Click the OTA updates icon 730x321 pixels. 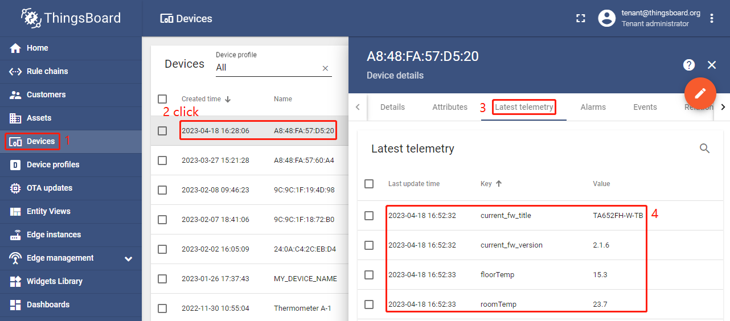(x=16, y=188)
